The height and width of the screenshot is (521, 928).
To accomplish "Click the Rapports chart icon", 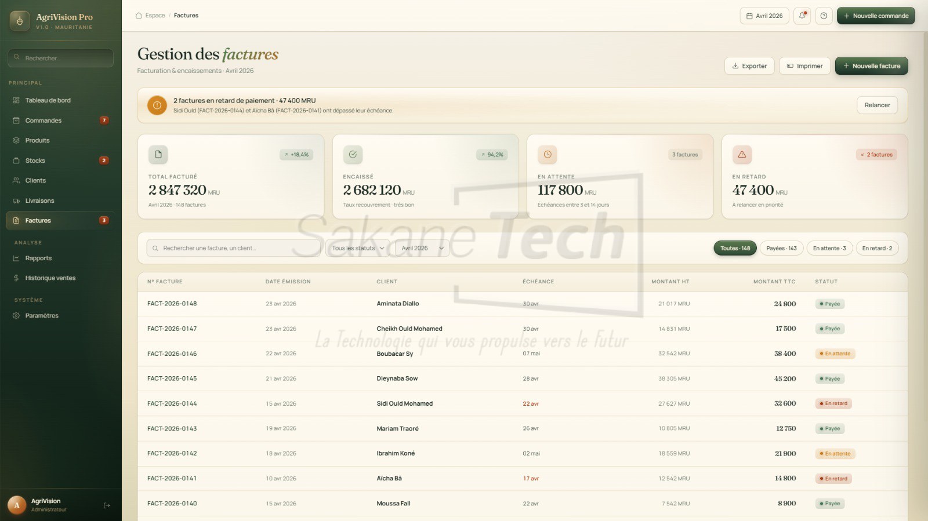I will [16, 258].
